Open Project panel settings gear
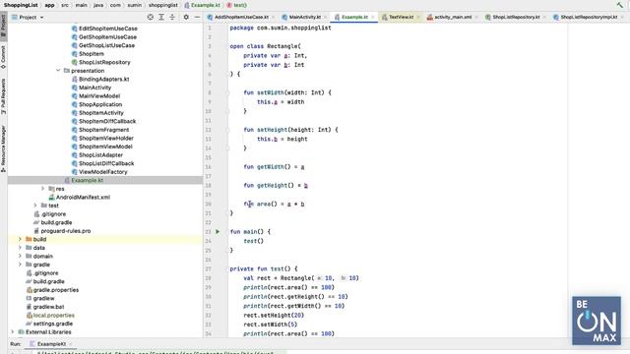The height and width of the screenshot is (354, 630). (x=186, y=17)
